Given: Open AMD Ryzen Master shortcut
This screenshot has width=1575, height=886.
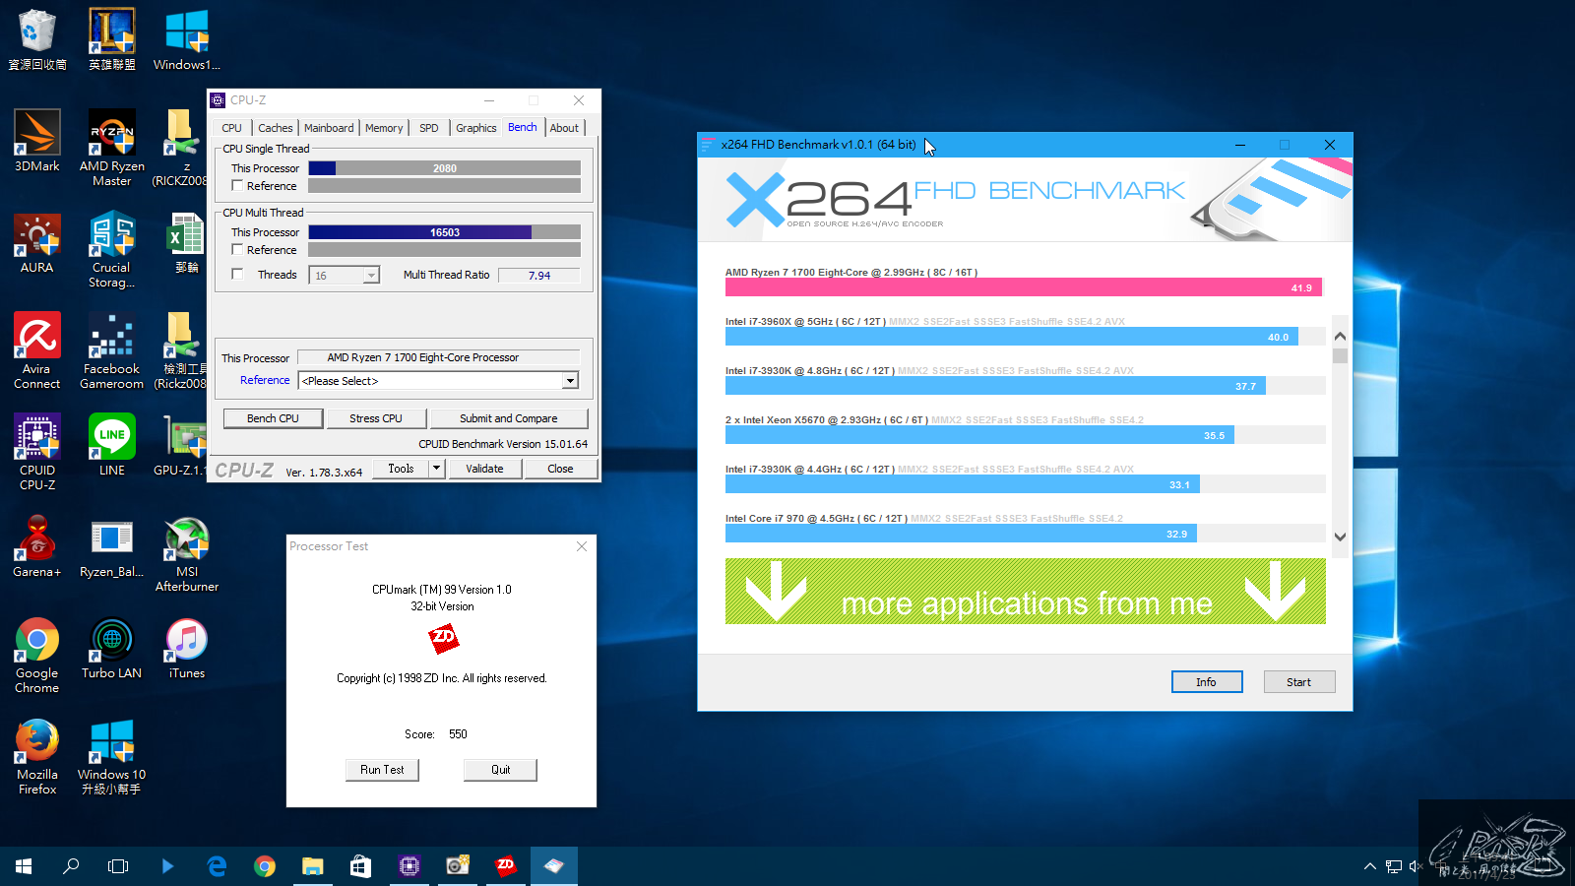Looking at the screenshot, I should (x=112, y=148).
